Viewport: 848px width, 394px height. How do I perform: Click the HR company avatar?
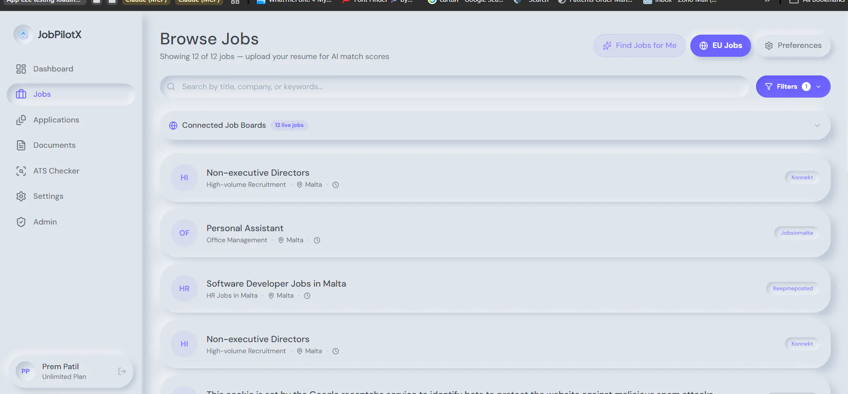[184, 288]
